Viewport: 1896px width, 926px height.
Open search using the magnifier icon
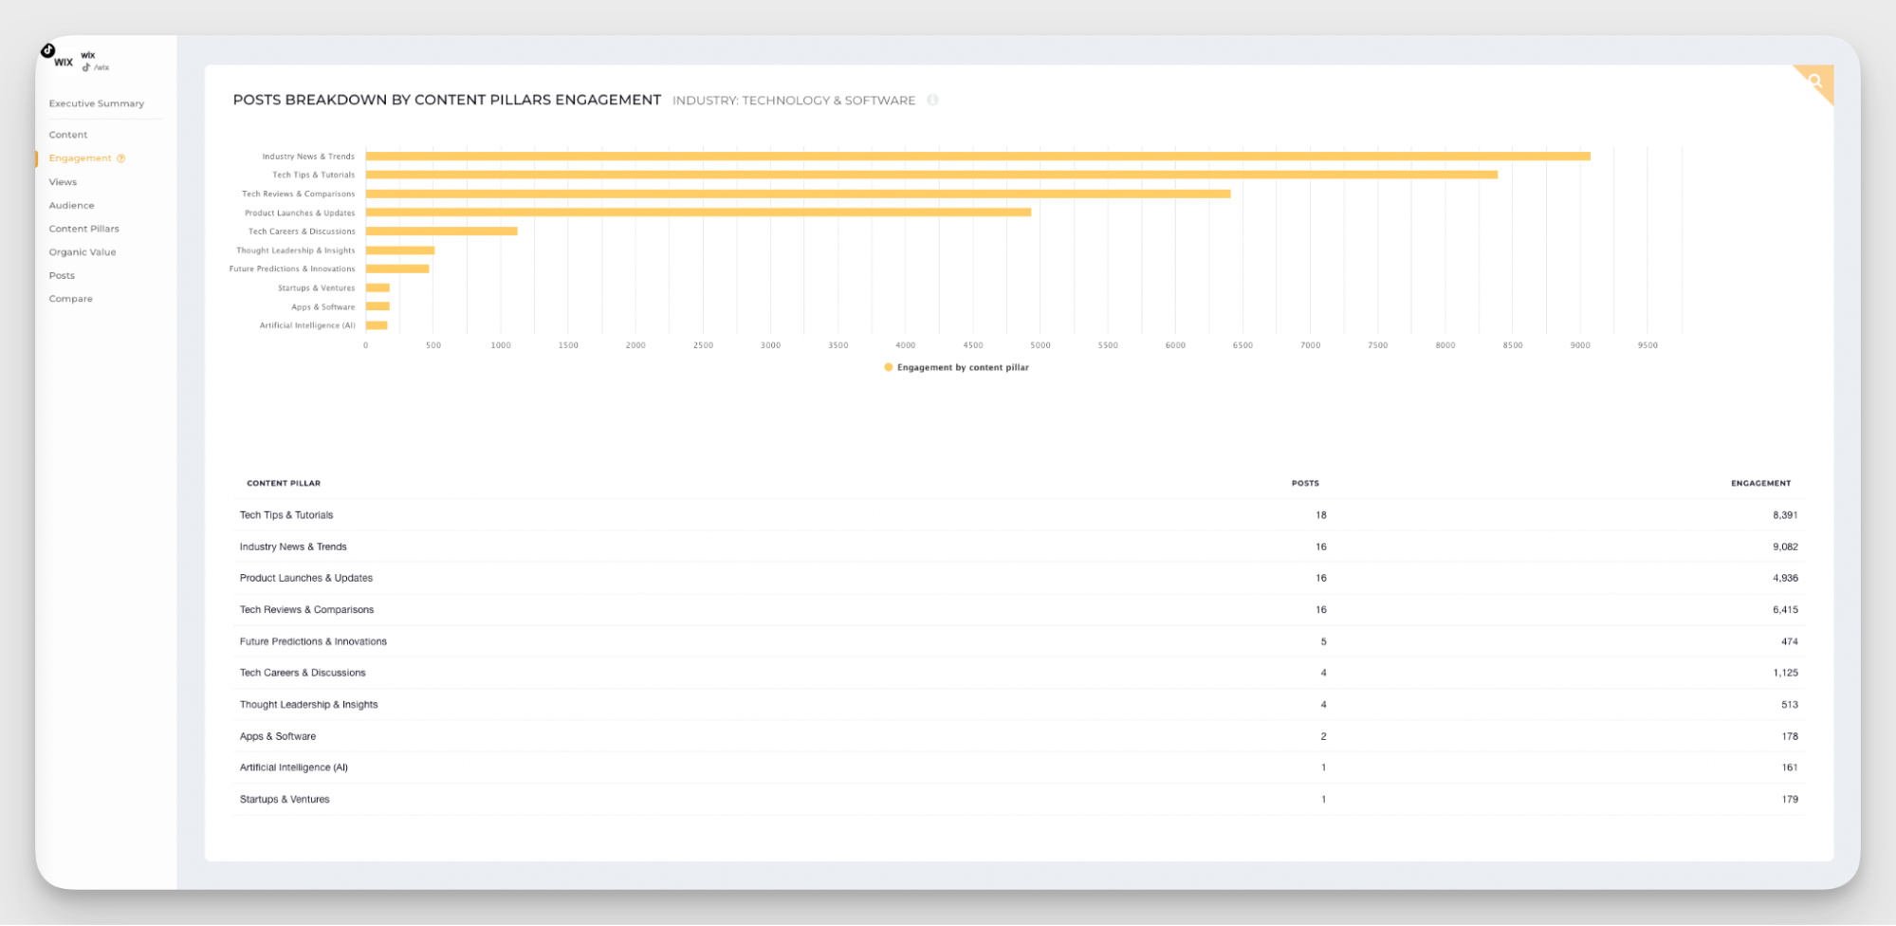point(1814,83)
